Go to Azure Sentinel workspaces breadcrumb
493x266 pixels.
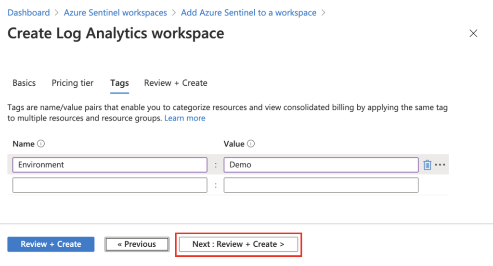(116, 13)
